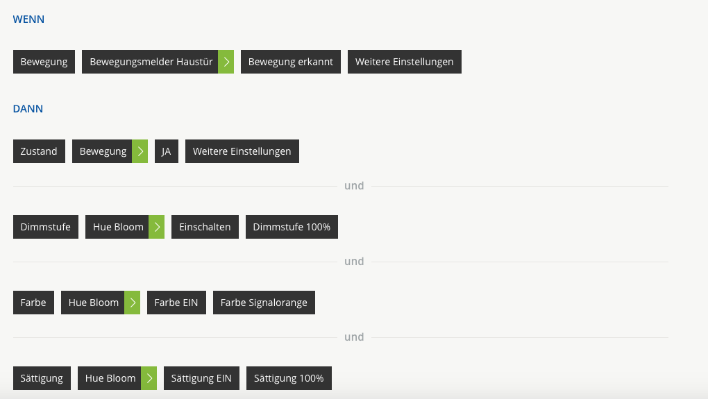This screenshot has height=399, width=708.
Task: Toggle the Sättigung EIN option
Action: (201, 378)
